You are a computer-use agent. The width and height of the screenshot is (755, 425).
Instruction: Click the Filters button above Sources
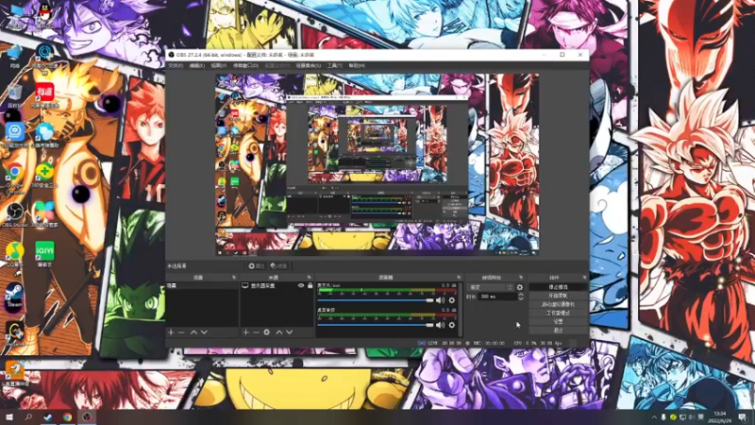[x=278, y=266]
